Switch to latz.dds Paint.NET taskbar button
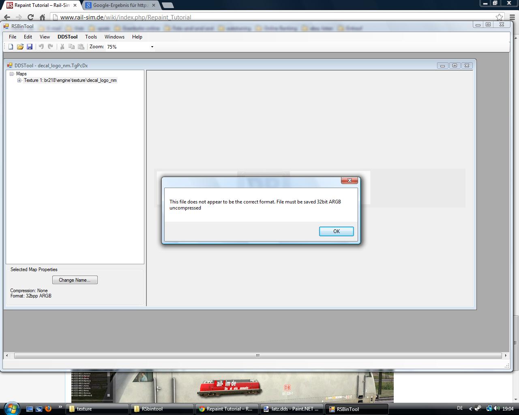Viewport: 519px width, 415px height. tap(292, 409)
